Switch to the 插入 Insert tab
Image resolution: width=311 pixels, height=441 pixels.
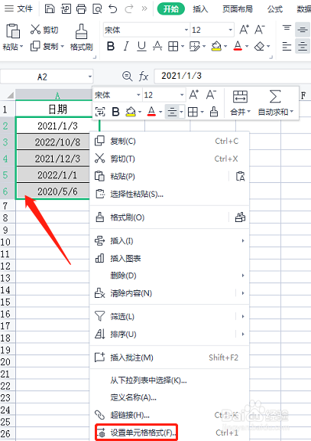click(x=200, y=9)
